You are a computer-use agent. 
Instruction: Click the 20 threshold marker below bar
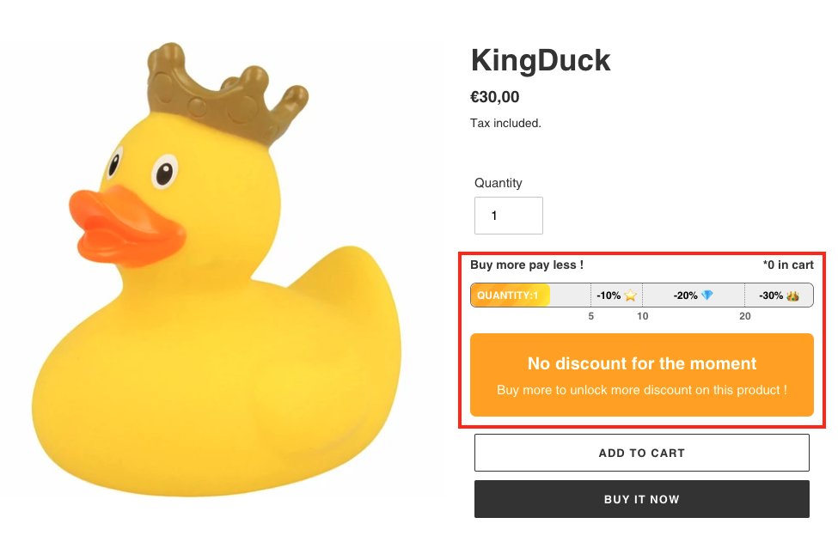click(x=744, y=316)
